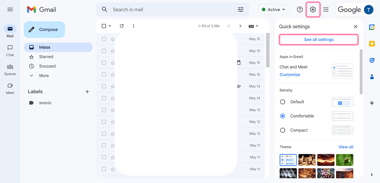The height and width of the screenshot is (183, 380).
Task: Open Google Tasks in side panel
Action: pos(372,60)
